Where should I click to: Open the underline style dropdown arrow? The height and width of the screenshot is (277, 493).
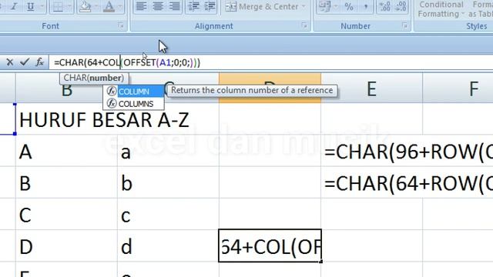click(42, 6)
